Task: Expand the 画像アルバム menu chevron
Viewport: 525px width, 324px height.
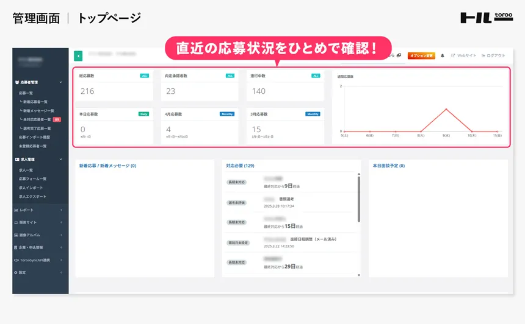Action: coord(61,235)
